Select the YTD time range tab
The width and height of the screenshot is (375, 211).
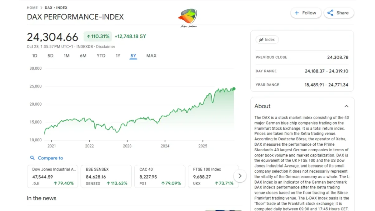101,56
